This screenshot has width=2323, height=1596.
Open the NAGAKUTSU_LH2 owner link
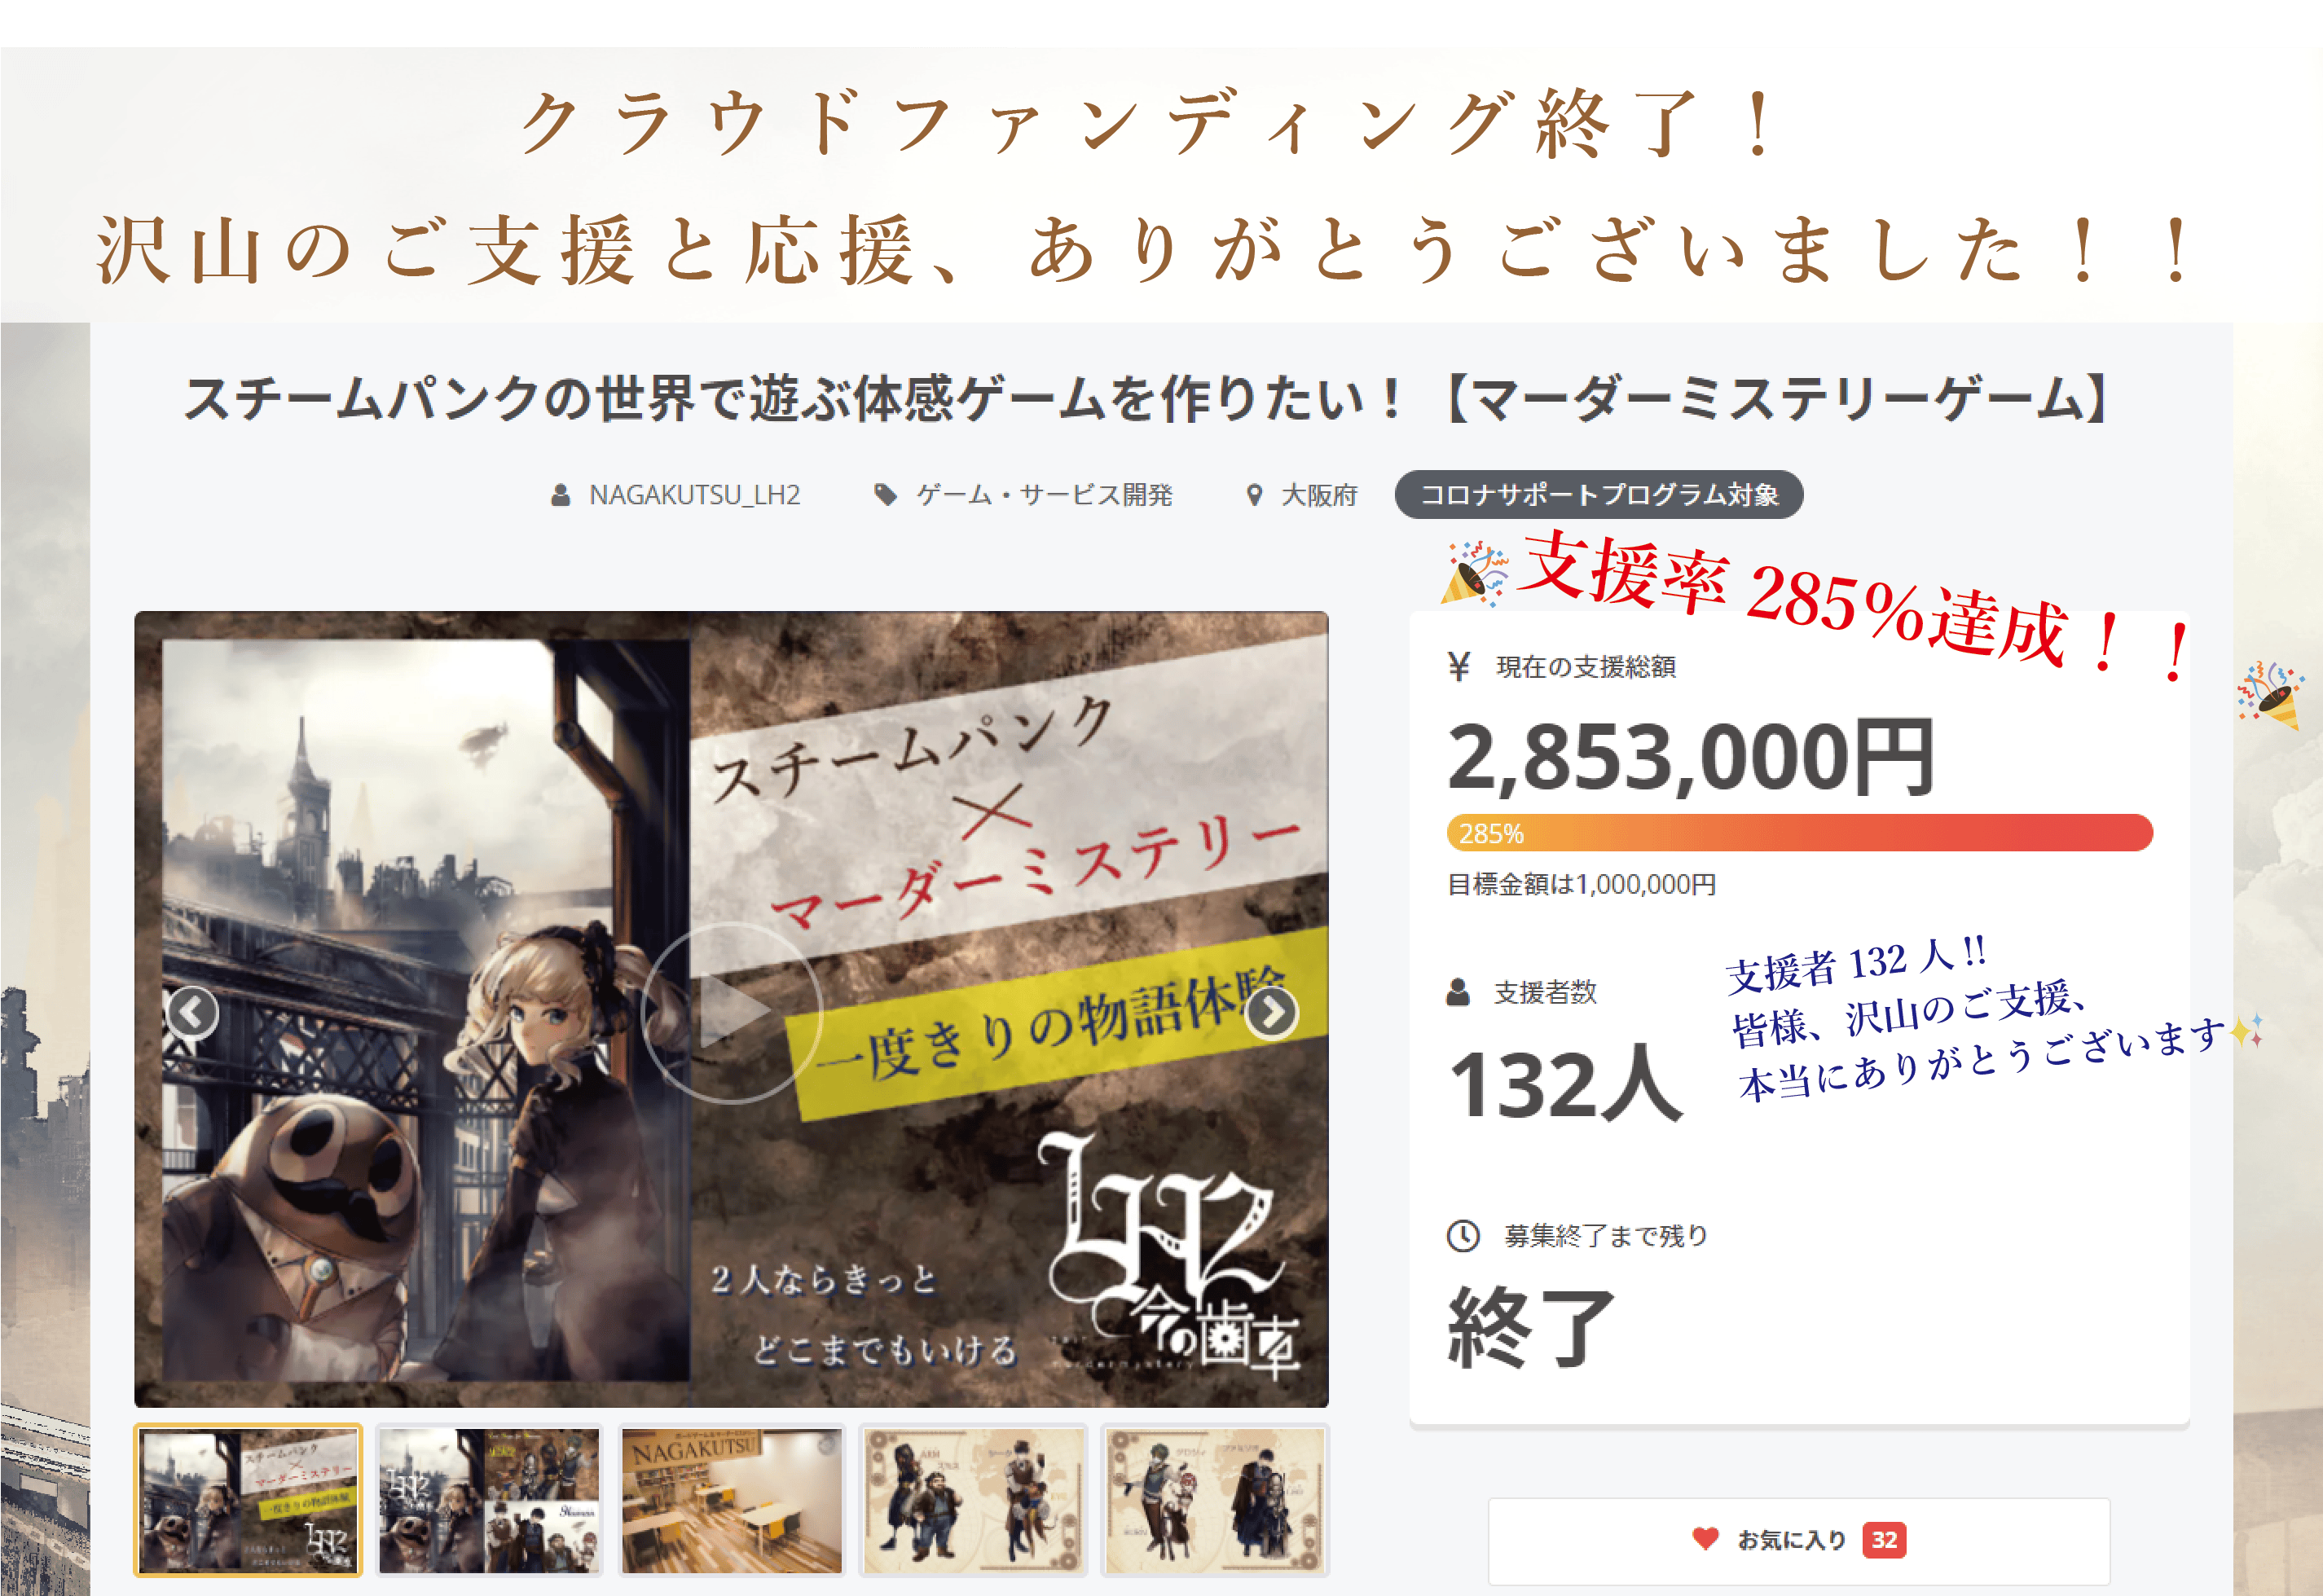click(x=694, y=495)
